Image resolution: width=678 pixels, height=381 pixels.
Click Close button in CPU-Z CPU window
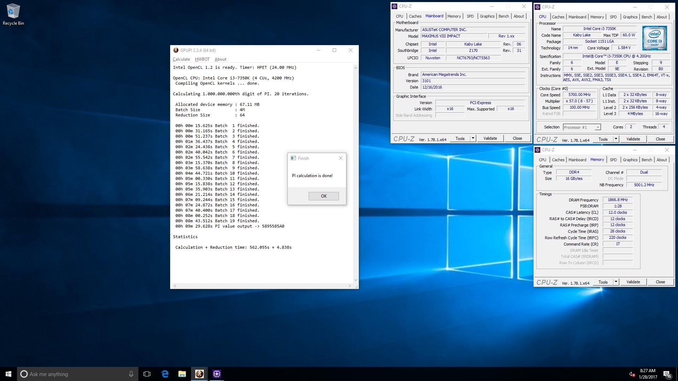660,139
